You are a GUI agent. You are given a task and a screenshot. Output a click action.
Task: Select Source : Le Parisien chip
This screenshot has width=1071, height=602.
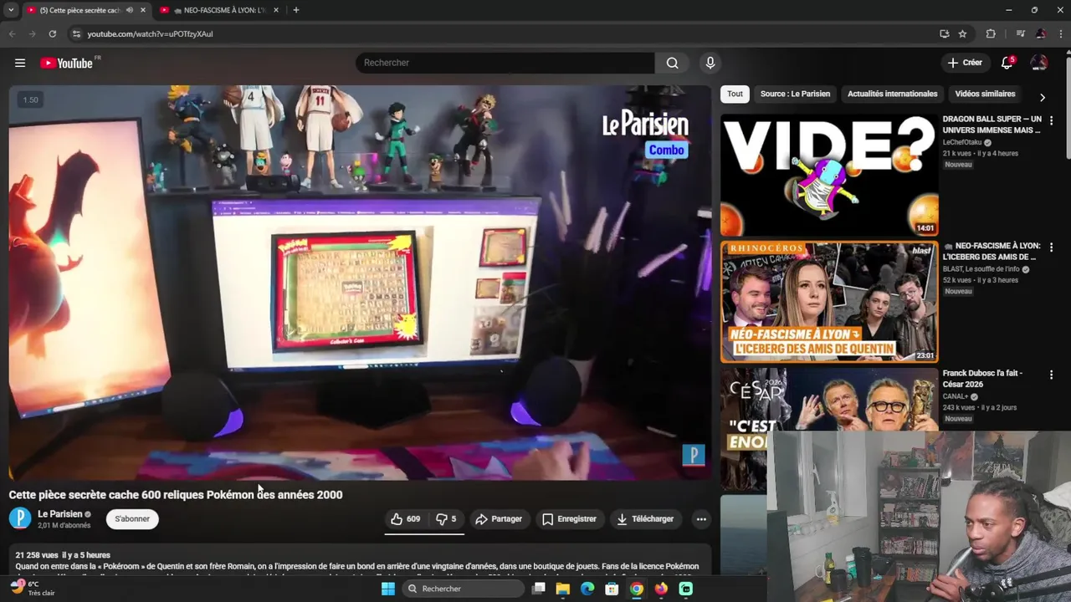coord(795,94)
